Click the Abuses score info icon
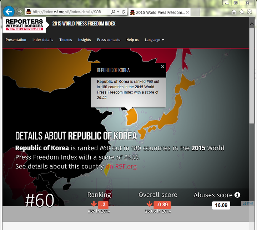 pyautogui.click(x=237, y=195)
